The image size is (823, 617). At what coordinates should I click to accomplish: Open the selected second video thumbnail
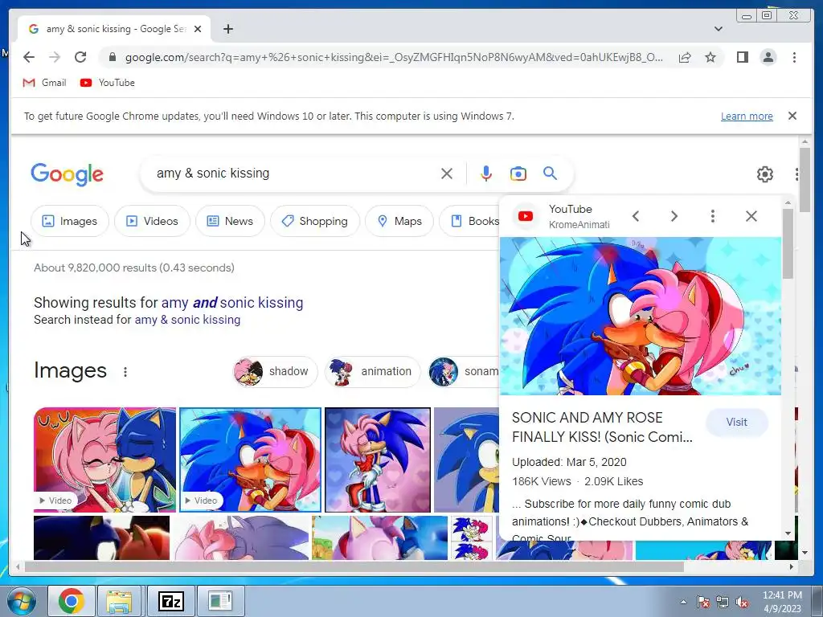(251, 460)
